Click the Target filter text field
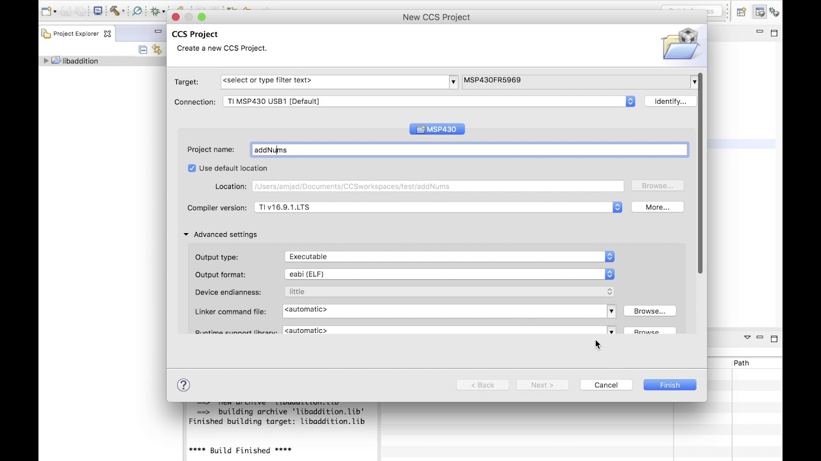Image resolution: width=821 pixels, height=461 pixels. pos(335,81)
